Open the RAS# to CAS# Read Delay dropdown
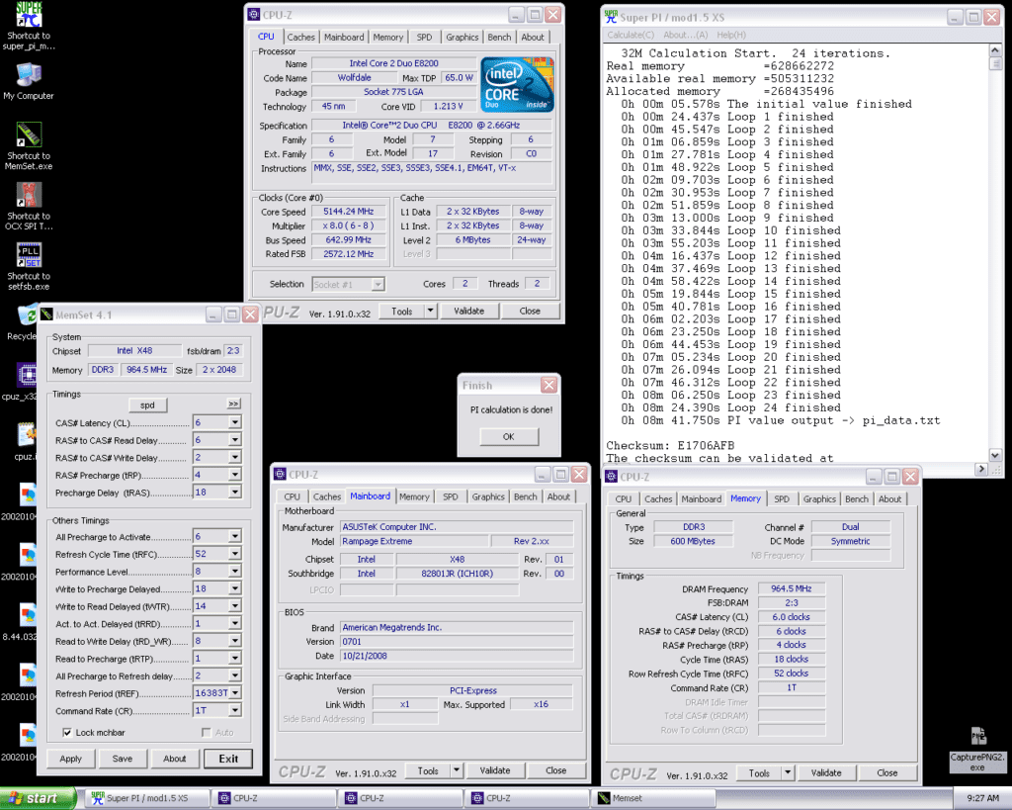1012x810 pixels. click(x=235, y=440)
